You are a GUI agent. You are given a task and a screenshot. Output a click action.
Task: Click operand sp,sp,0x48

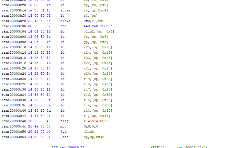pyautogui.click(x=94, y=137)
